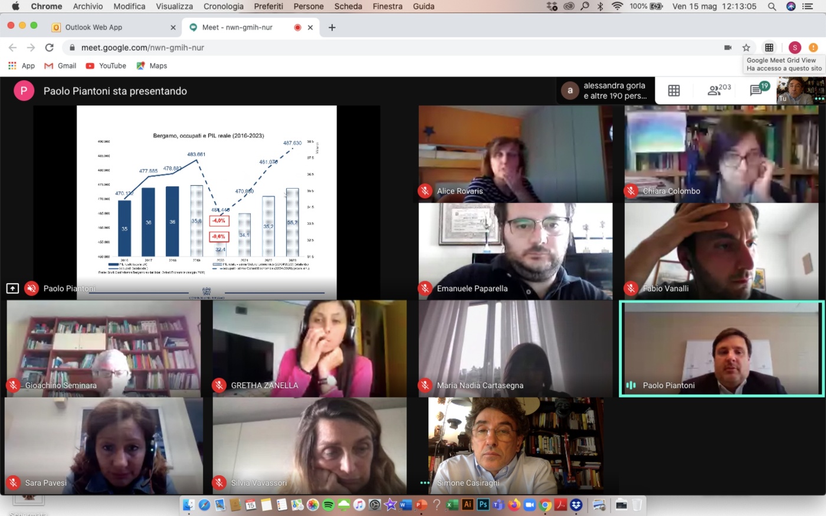Expand the three-dot options on your self-view thumbnail
Screen dimensions: 826x516
click(x=819, y=99)
